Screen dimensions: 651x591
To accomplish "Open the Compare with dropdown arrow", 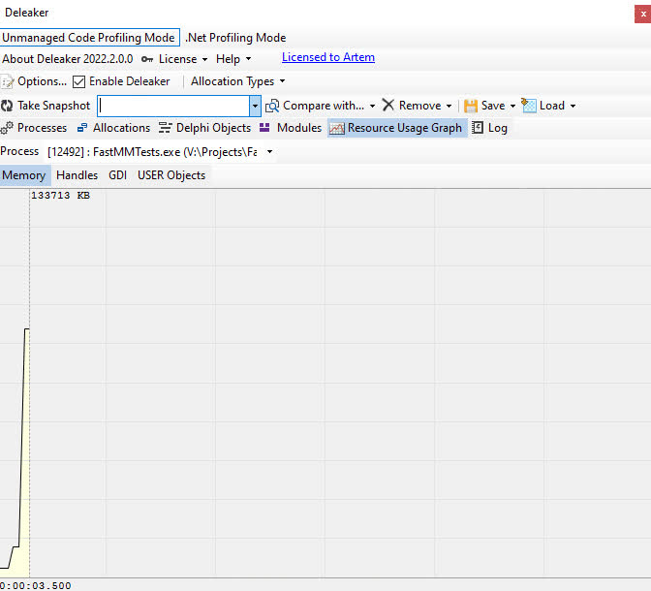I will coord(372,106).
